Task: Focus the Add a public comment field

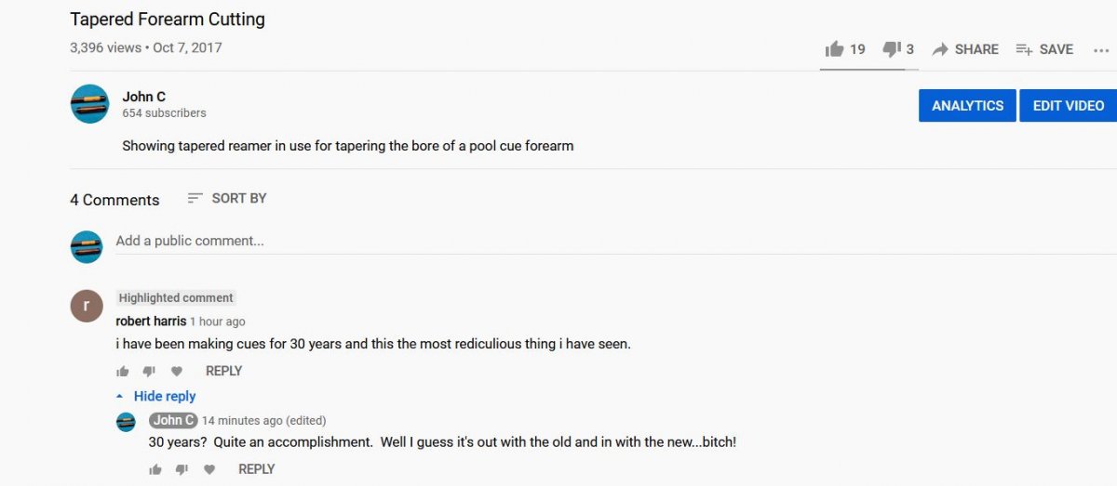Action: (372, 241)
